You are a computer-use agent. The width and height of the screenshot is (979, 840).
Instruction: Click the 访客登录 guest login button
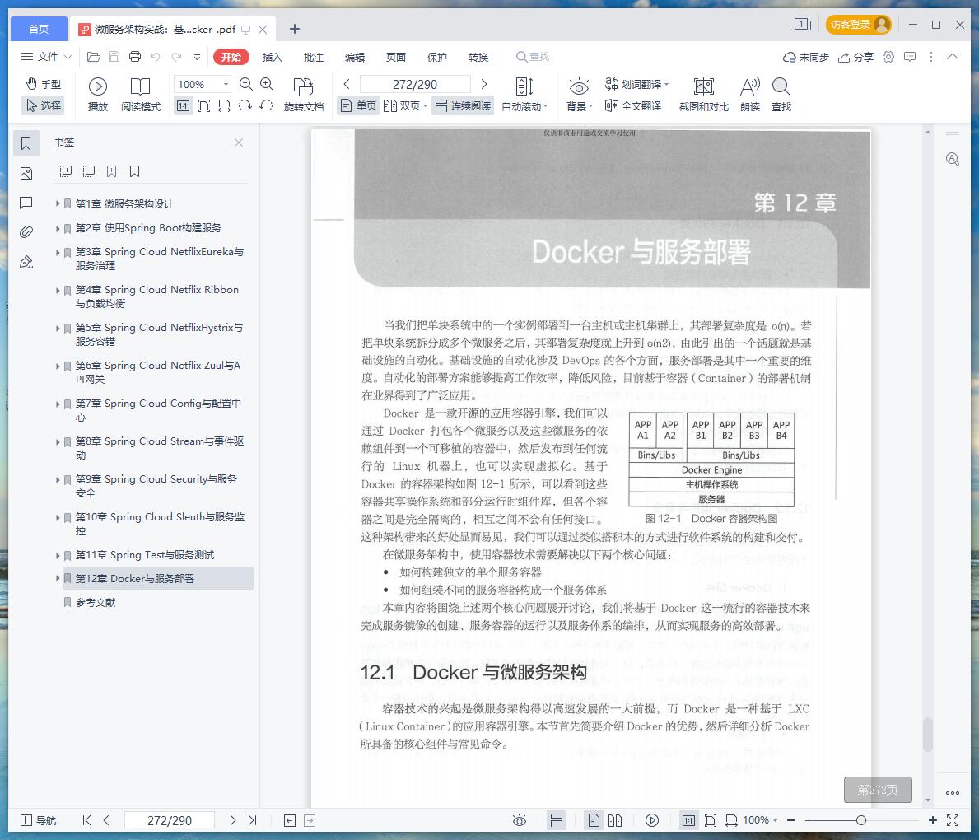(x=859, y=25)
